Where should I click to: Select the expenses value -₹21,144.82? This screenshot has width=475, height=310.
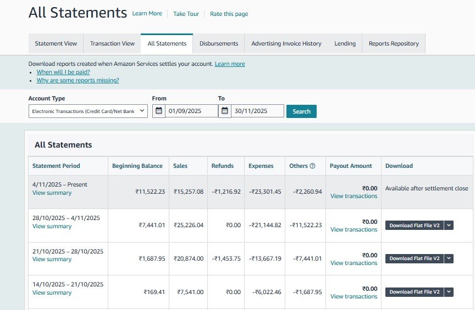[265, 225]
